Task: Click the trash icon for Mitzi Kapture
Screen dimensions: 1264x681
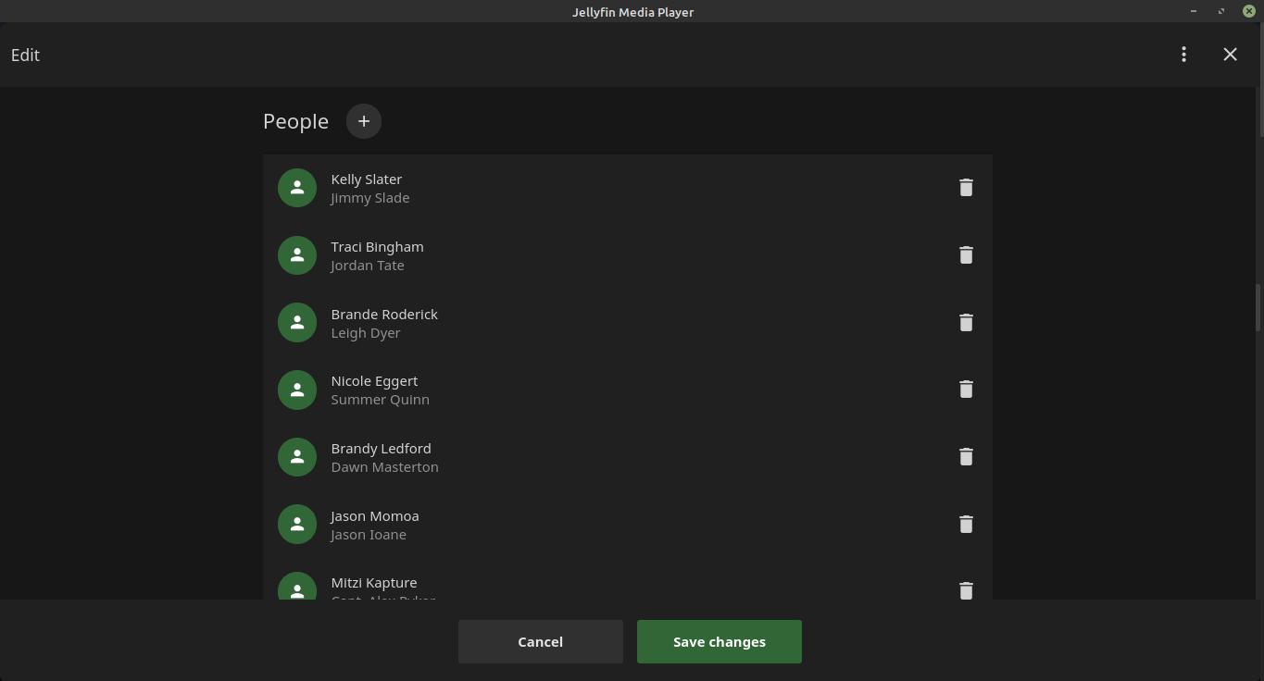Action: point(966,590)
